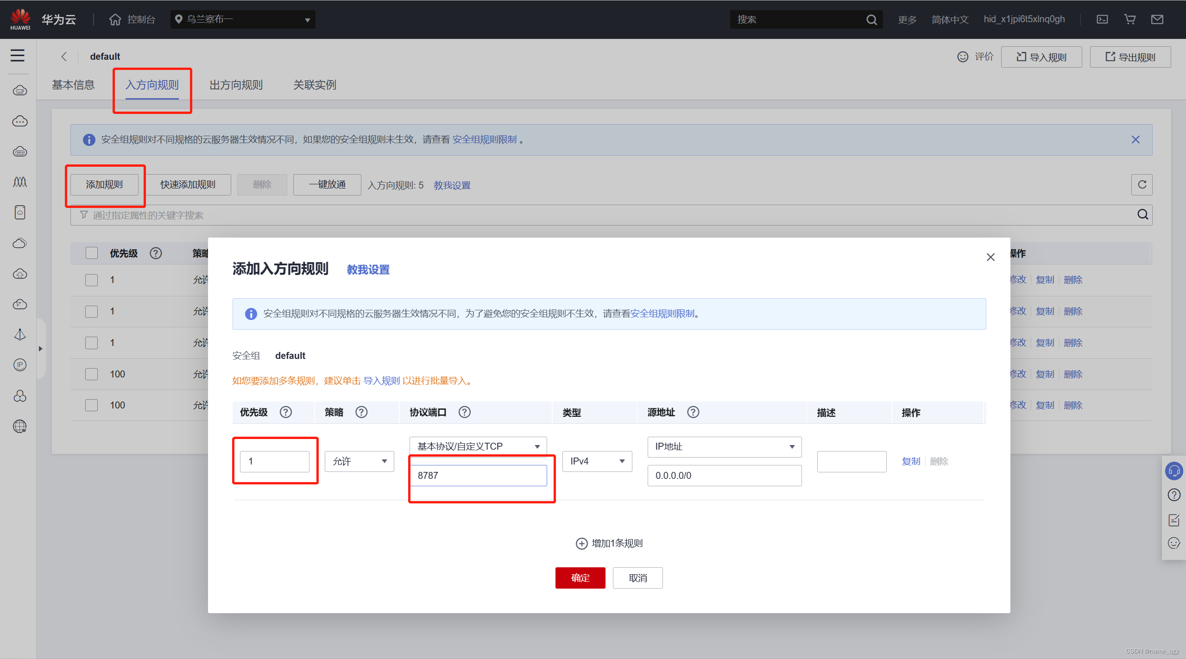Click the 导入规则 button
Image resolution: width=1186 pixels, height=659 pixels.
tap(1041, 57)
